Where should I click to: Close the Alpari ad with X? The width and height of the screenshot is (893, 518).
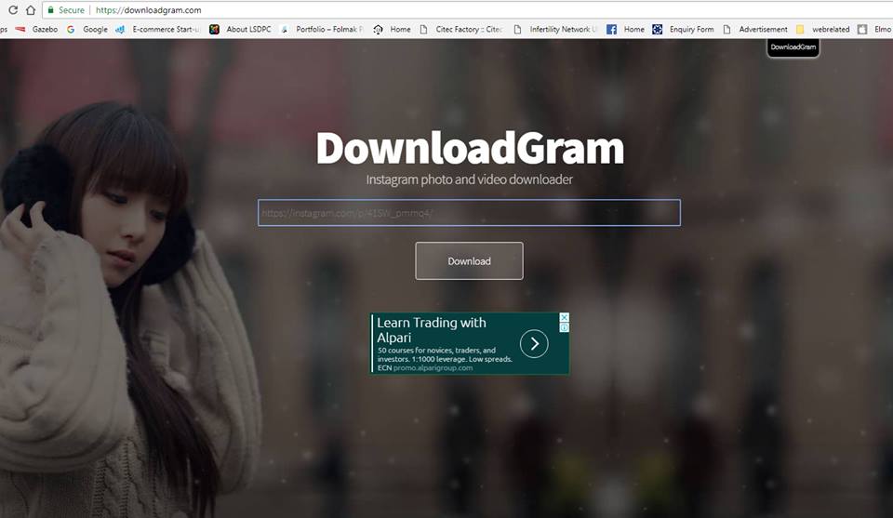tap(564, 317)
